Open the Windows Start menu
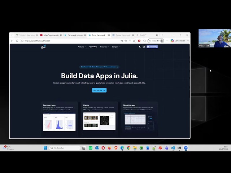The image size is (231, 173). 45,148
